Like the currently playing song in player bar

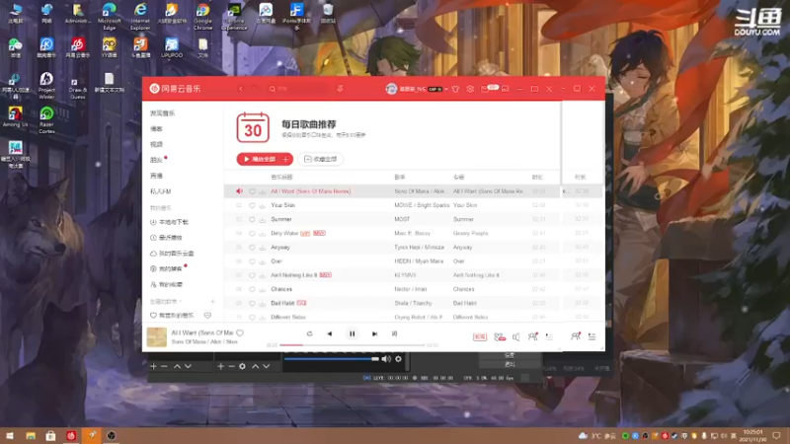240,333
